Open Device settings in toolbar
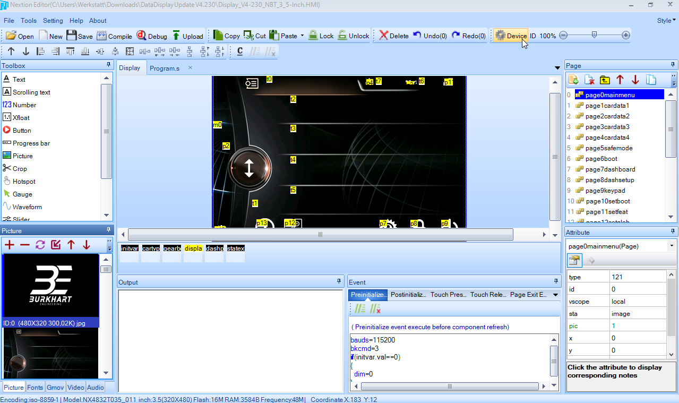This screenshot has width=679, height=403. 511,36
